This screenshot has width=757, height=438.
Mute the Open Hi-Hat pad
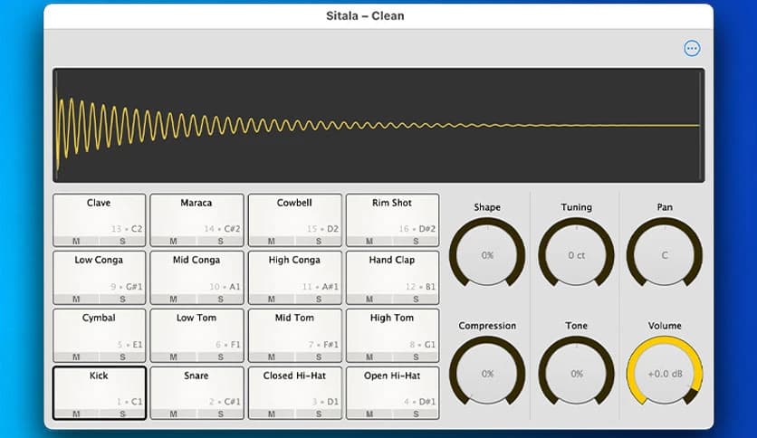(369, 414)
